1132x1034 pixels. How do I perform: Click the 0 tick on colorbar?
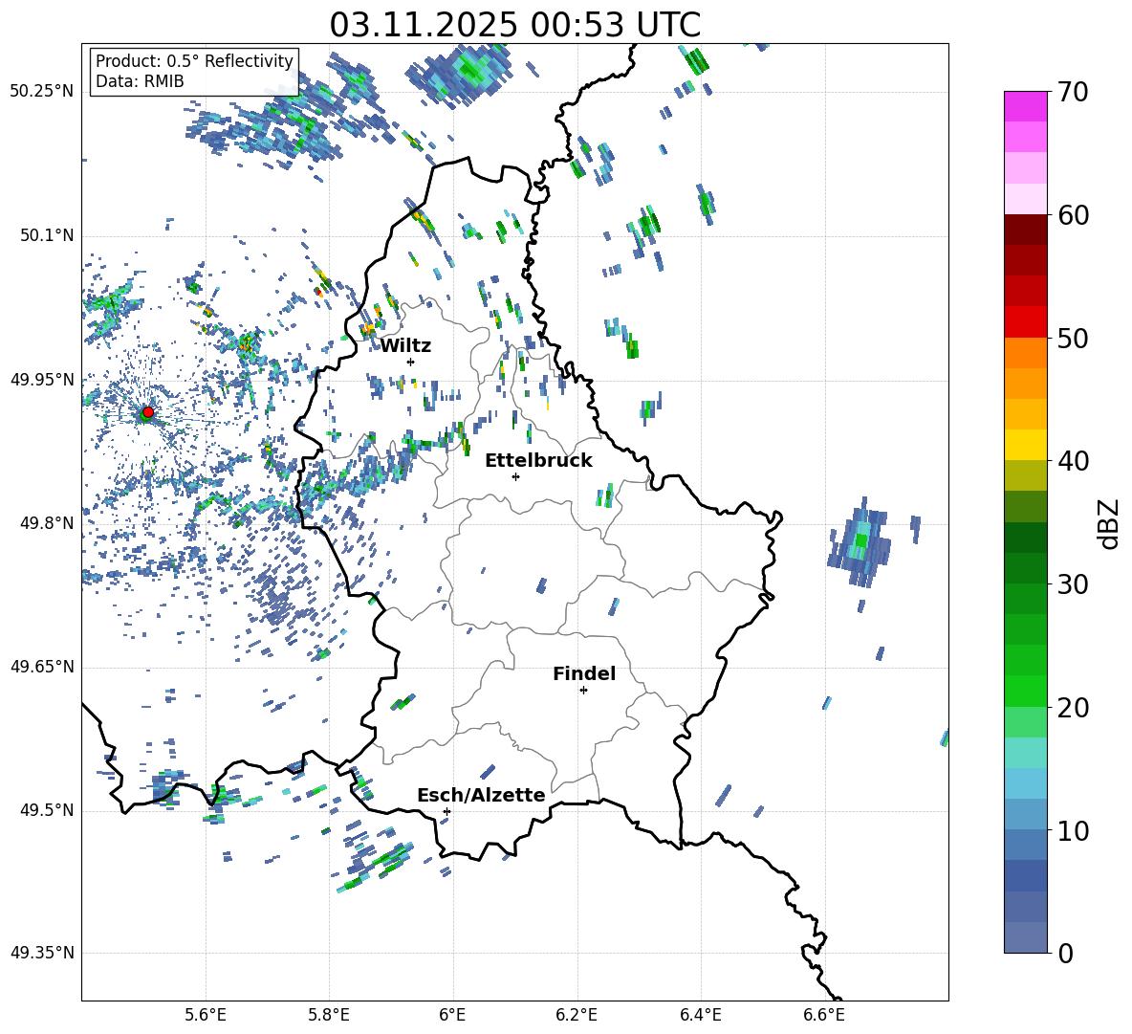click(x=1065, y=954)
